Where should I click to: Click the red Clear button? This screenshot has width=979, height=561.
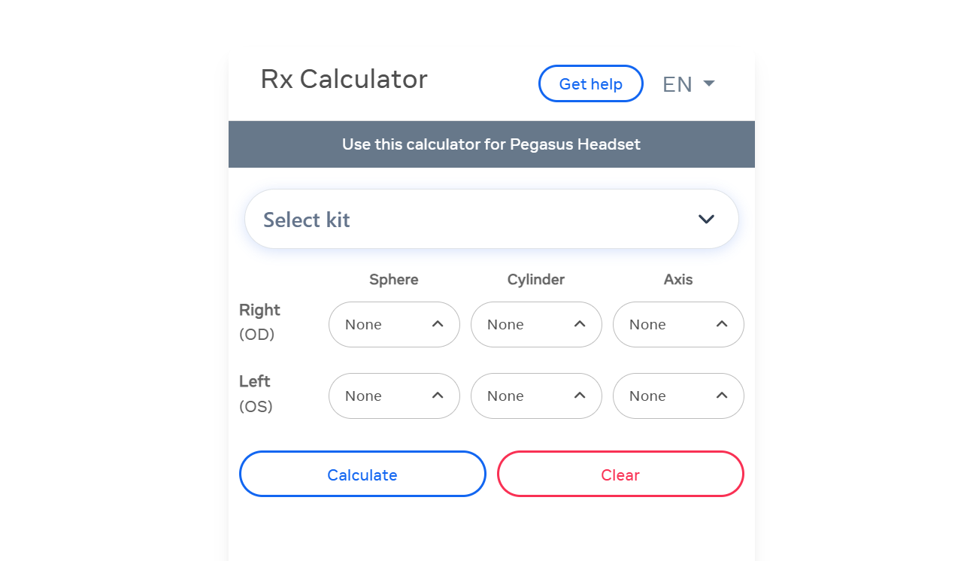[x=620, y=474]
